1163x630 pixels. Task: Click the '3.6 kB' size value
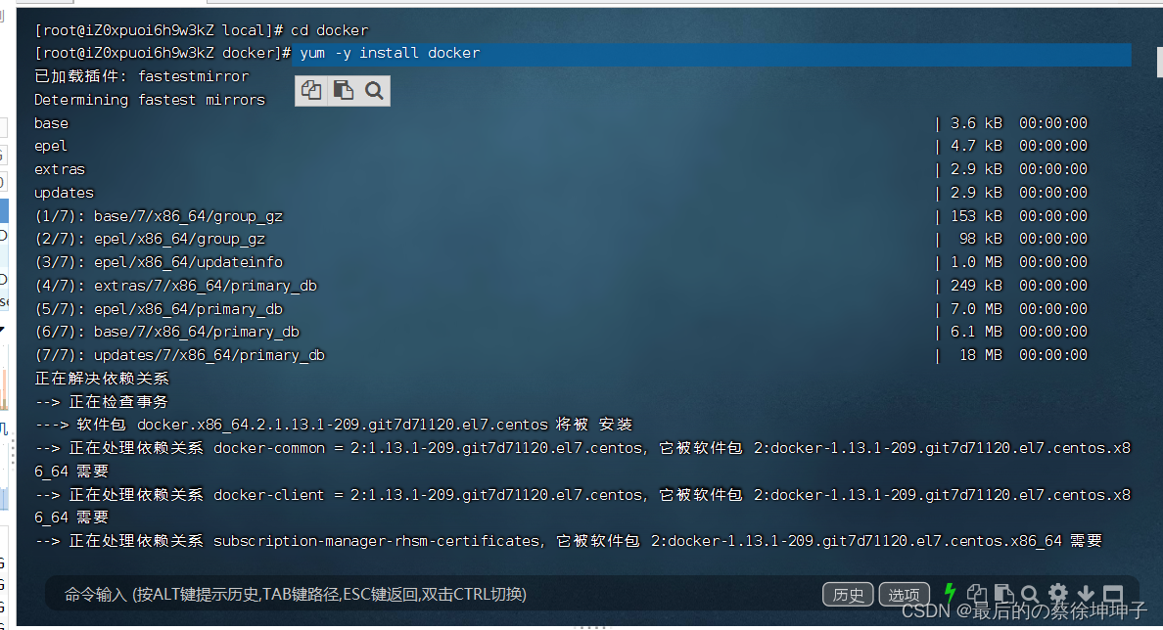tap(977, 123)
